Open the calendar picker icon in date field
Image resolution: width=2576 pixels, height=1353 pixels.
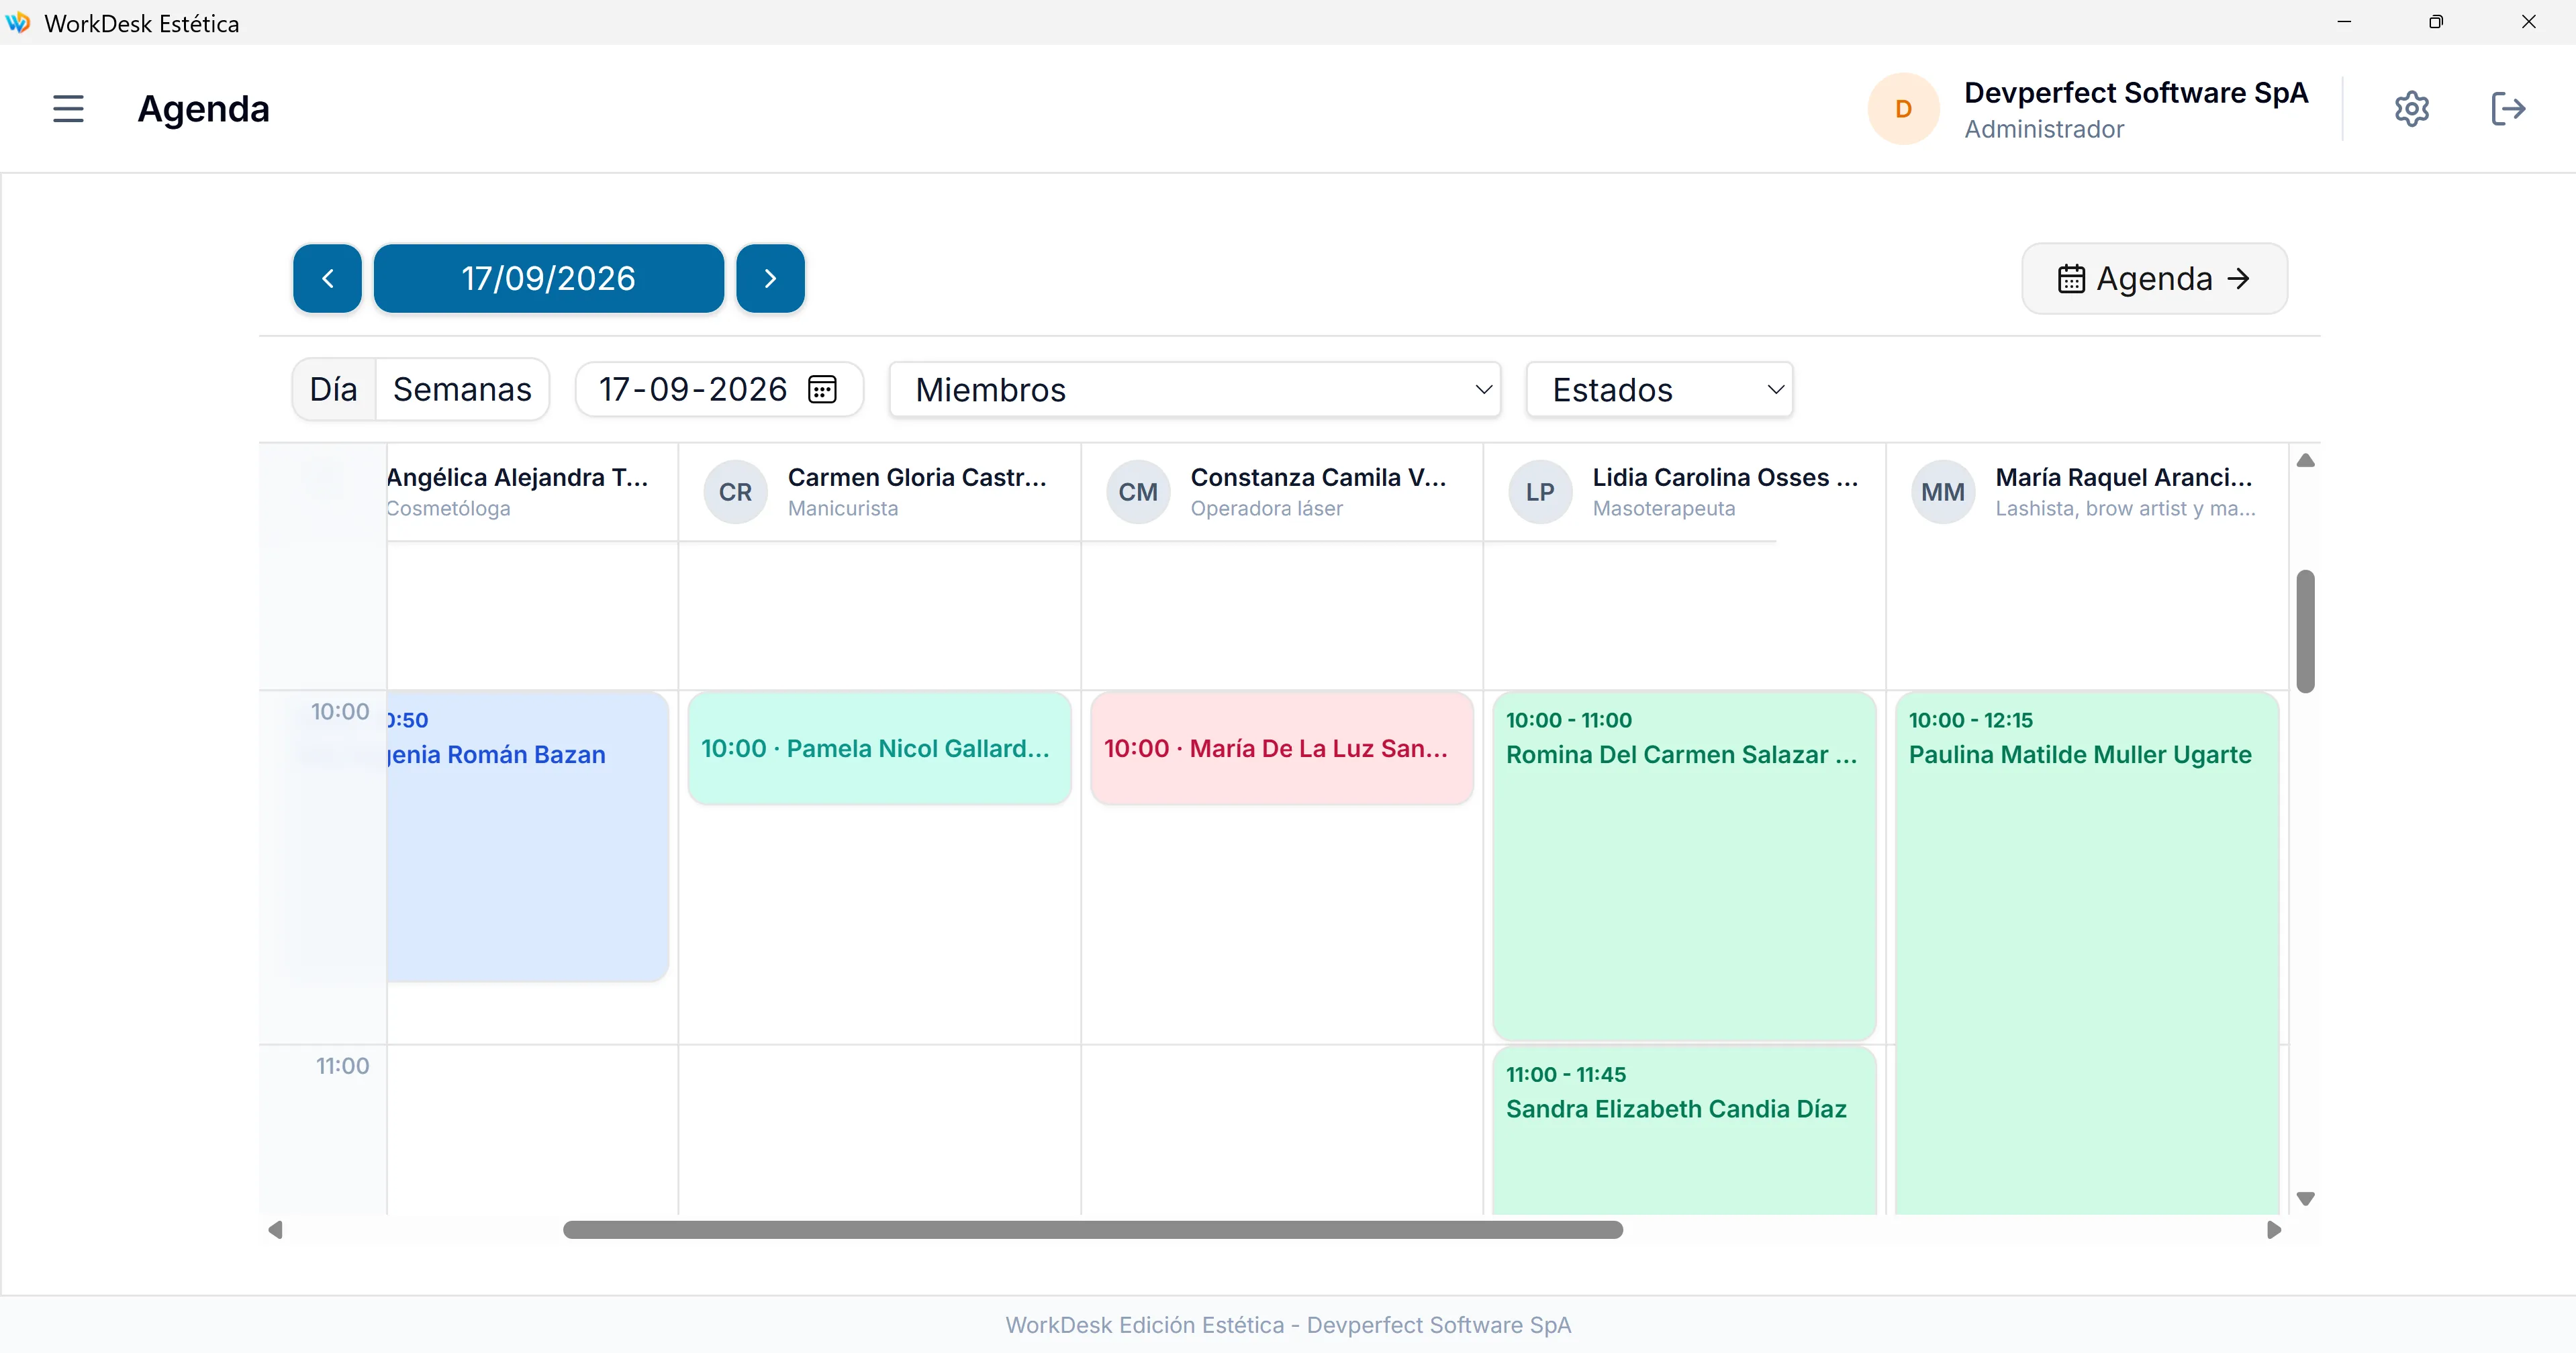click(822, 389)
